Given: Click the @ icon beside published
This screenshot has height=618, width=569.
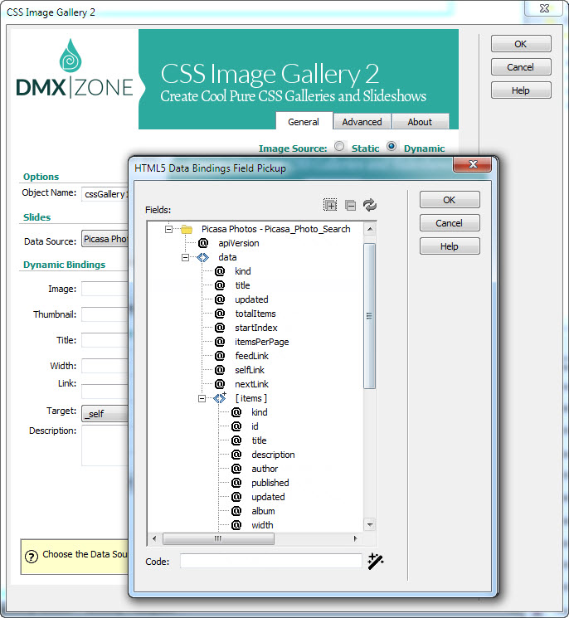Looking at the screenshot, I should pyautogui.click(x=236, y=483).
